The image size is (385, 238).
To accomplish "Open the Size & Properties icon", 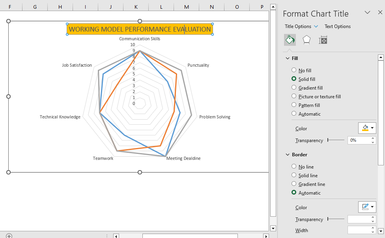I will click(323, 40).
